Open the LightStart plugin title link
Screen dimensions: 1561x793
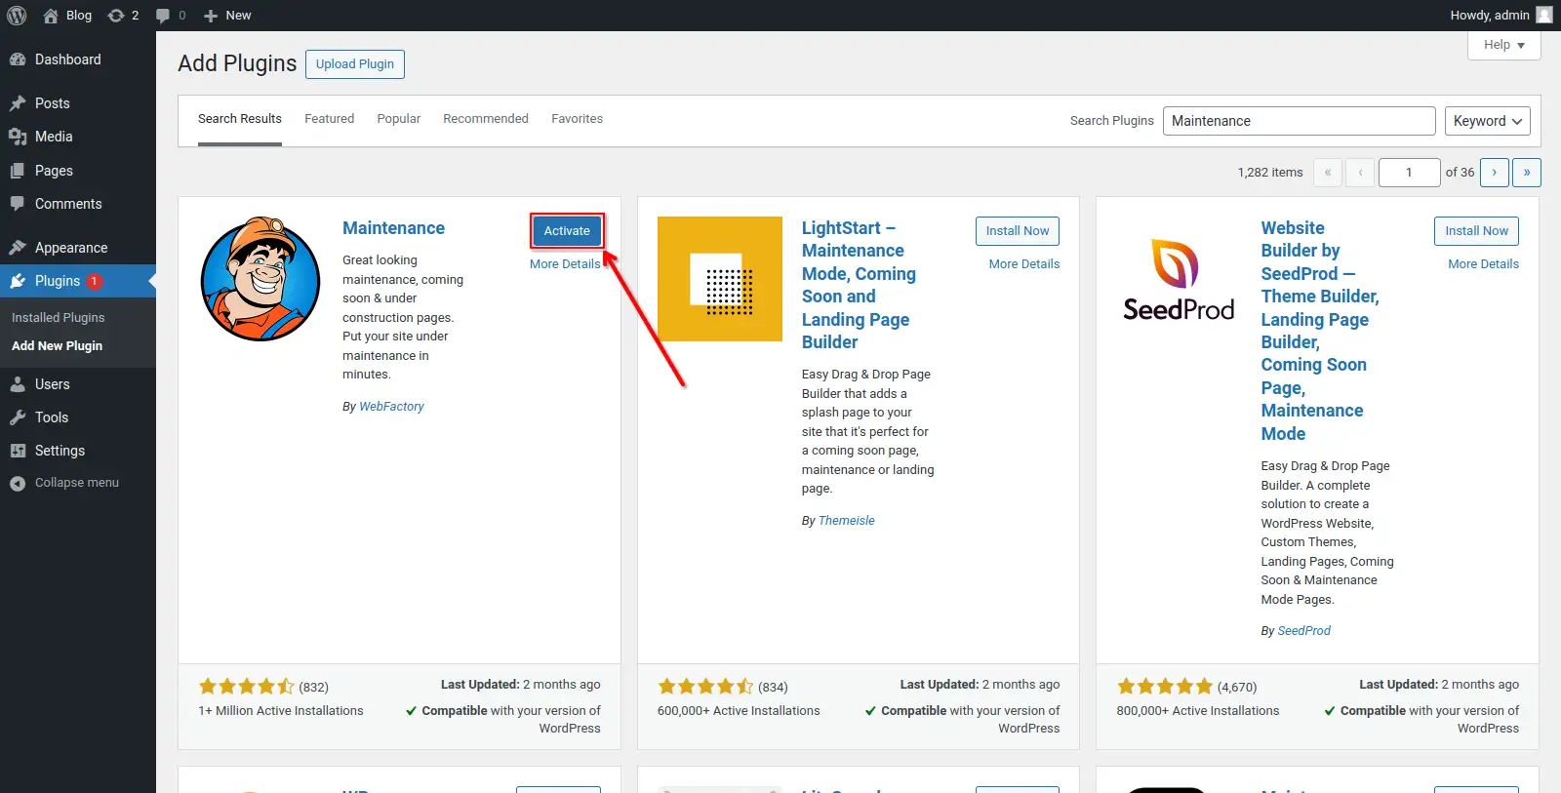(x=859, y=285)
